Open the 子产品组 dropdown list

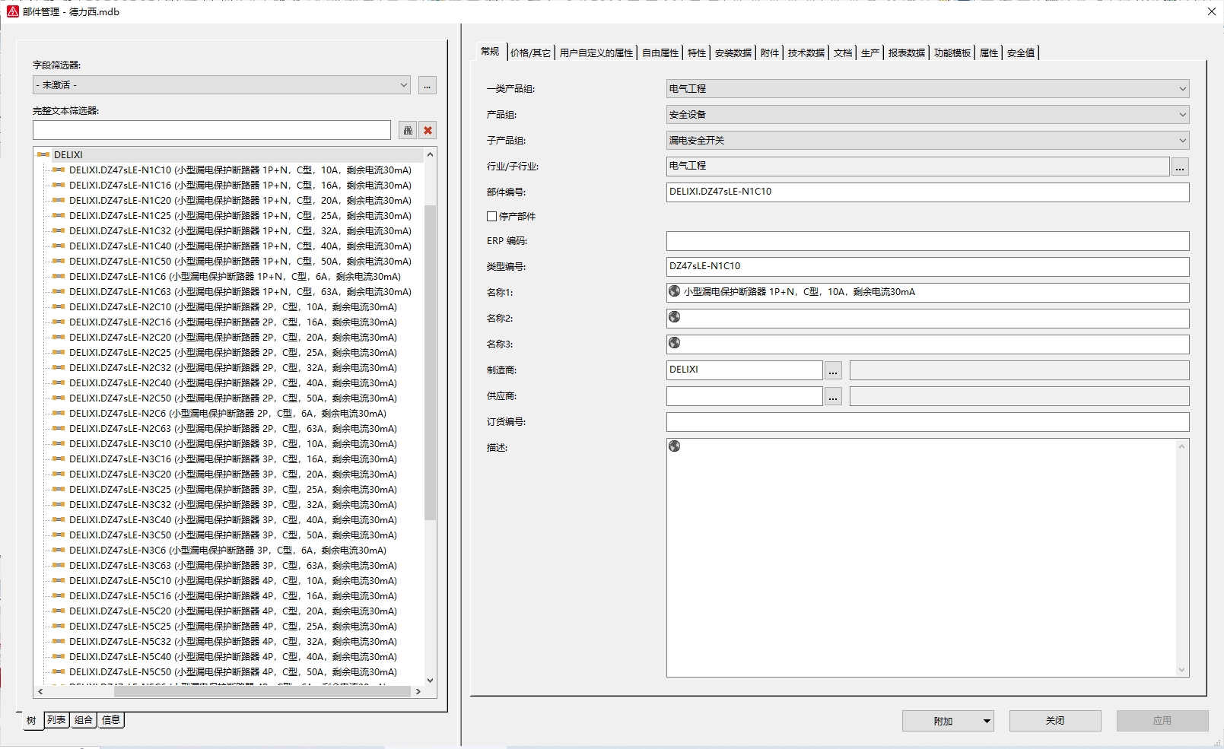tap(1182, 141)
